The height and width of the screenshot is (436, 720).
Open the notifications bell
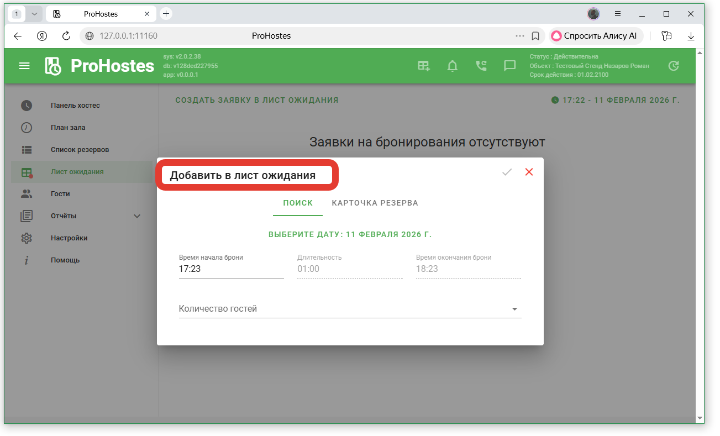(453, 66)
